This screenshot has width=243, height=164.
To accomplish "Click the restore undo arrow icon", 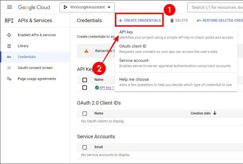I will (x=199, y=20).
